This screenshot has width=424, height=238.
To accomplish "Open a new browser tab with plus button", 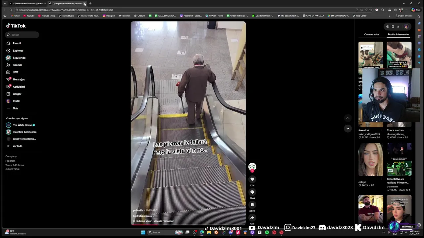I will tap(90, 3).
